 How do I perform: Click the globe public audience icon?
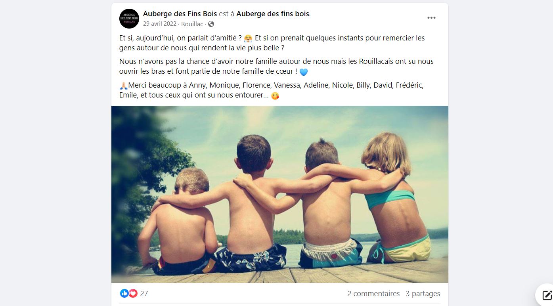coord(211,24)
